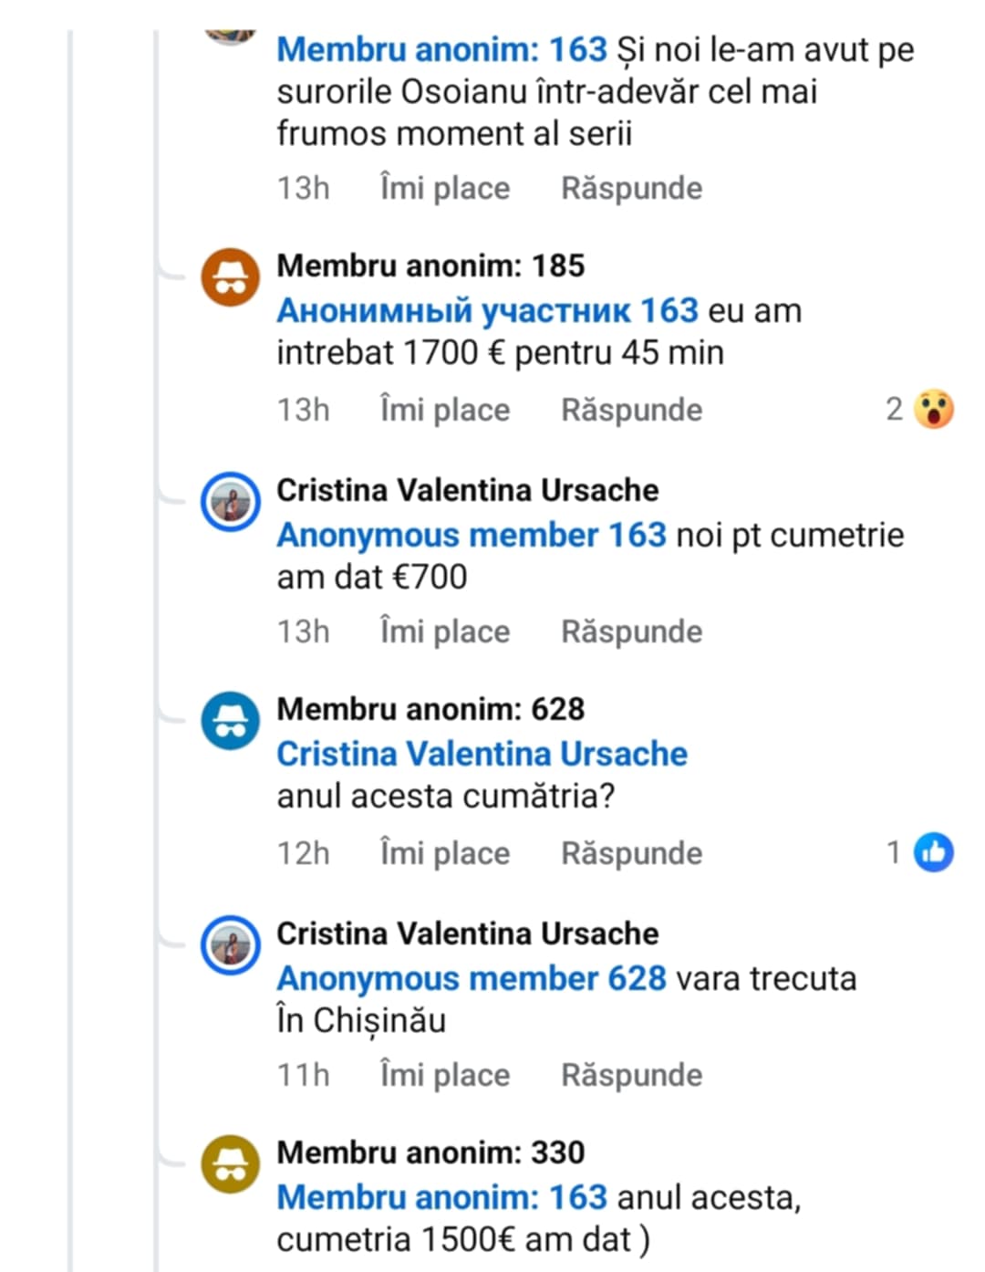Reply to Cristina's €700 cumetrie comment
The width and height of the screenshot is (985, 1272).
click(x=631, y=631)
